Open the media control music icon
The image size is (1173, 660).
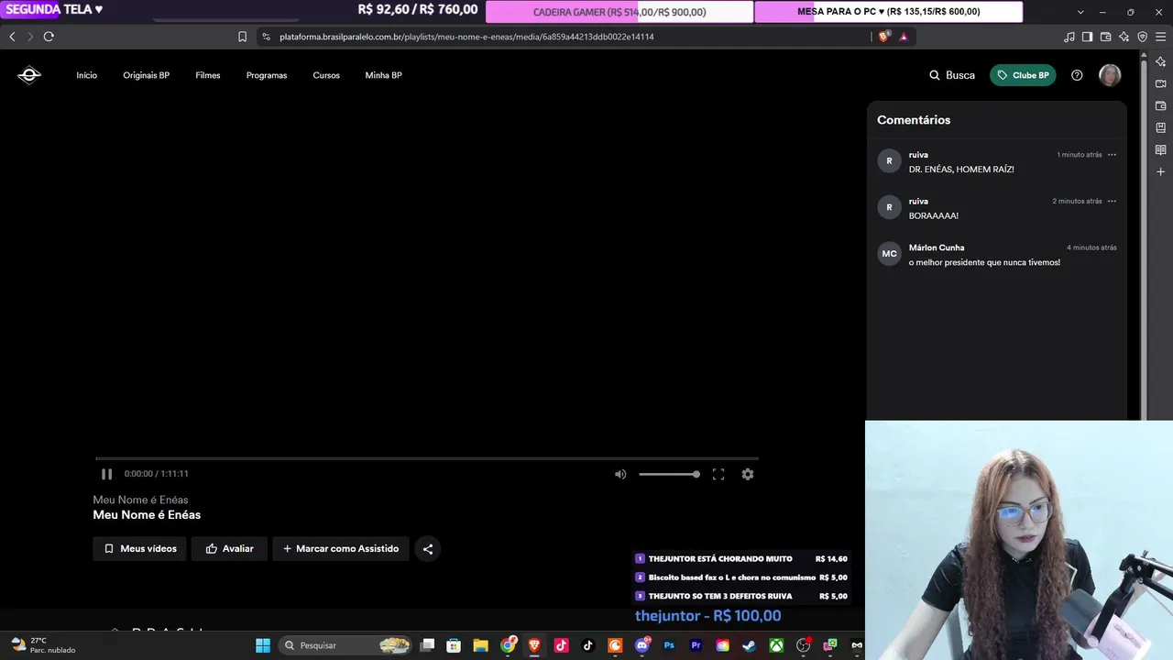tap(1069, 37)
